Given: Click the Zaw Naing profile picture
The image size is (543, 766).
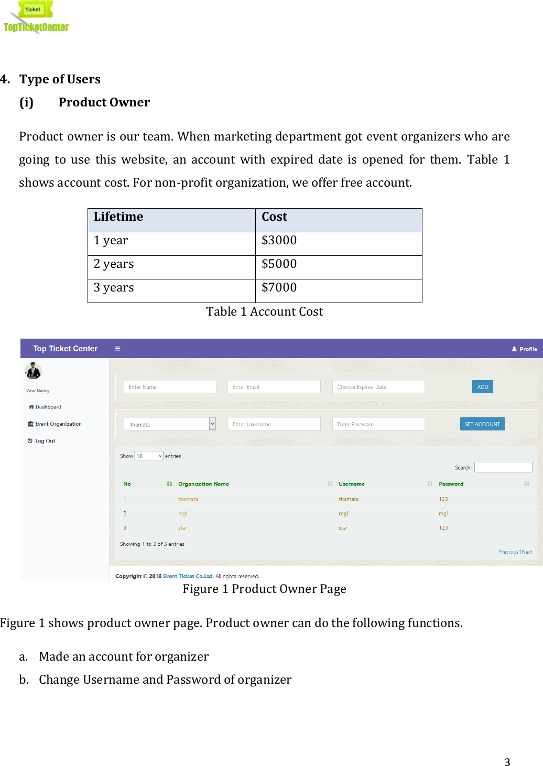Looking at the screenshot, I should (x=34, y=372).
